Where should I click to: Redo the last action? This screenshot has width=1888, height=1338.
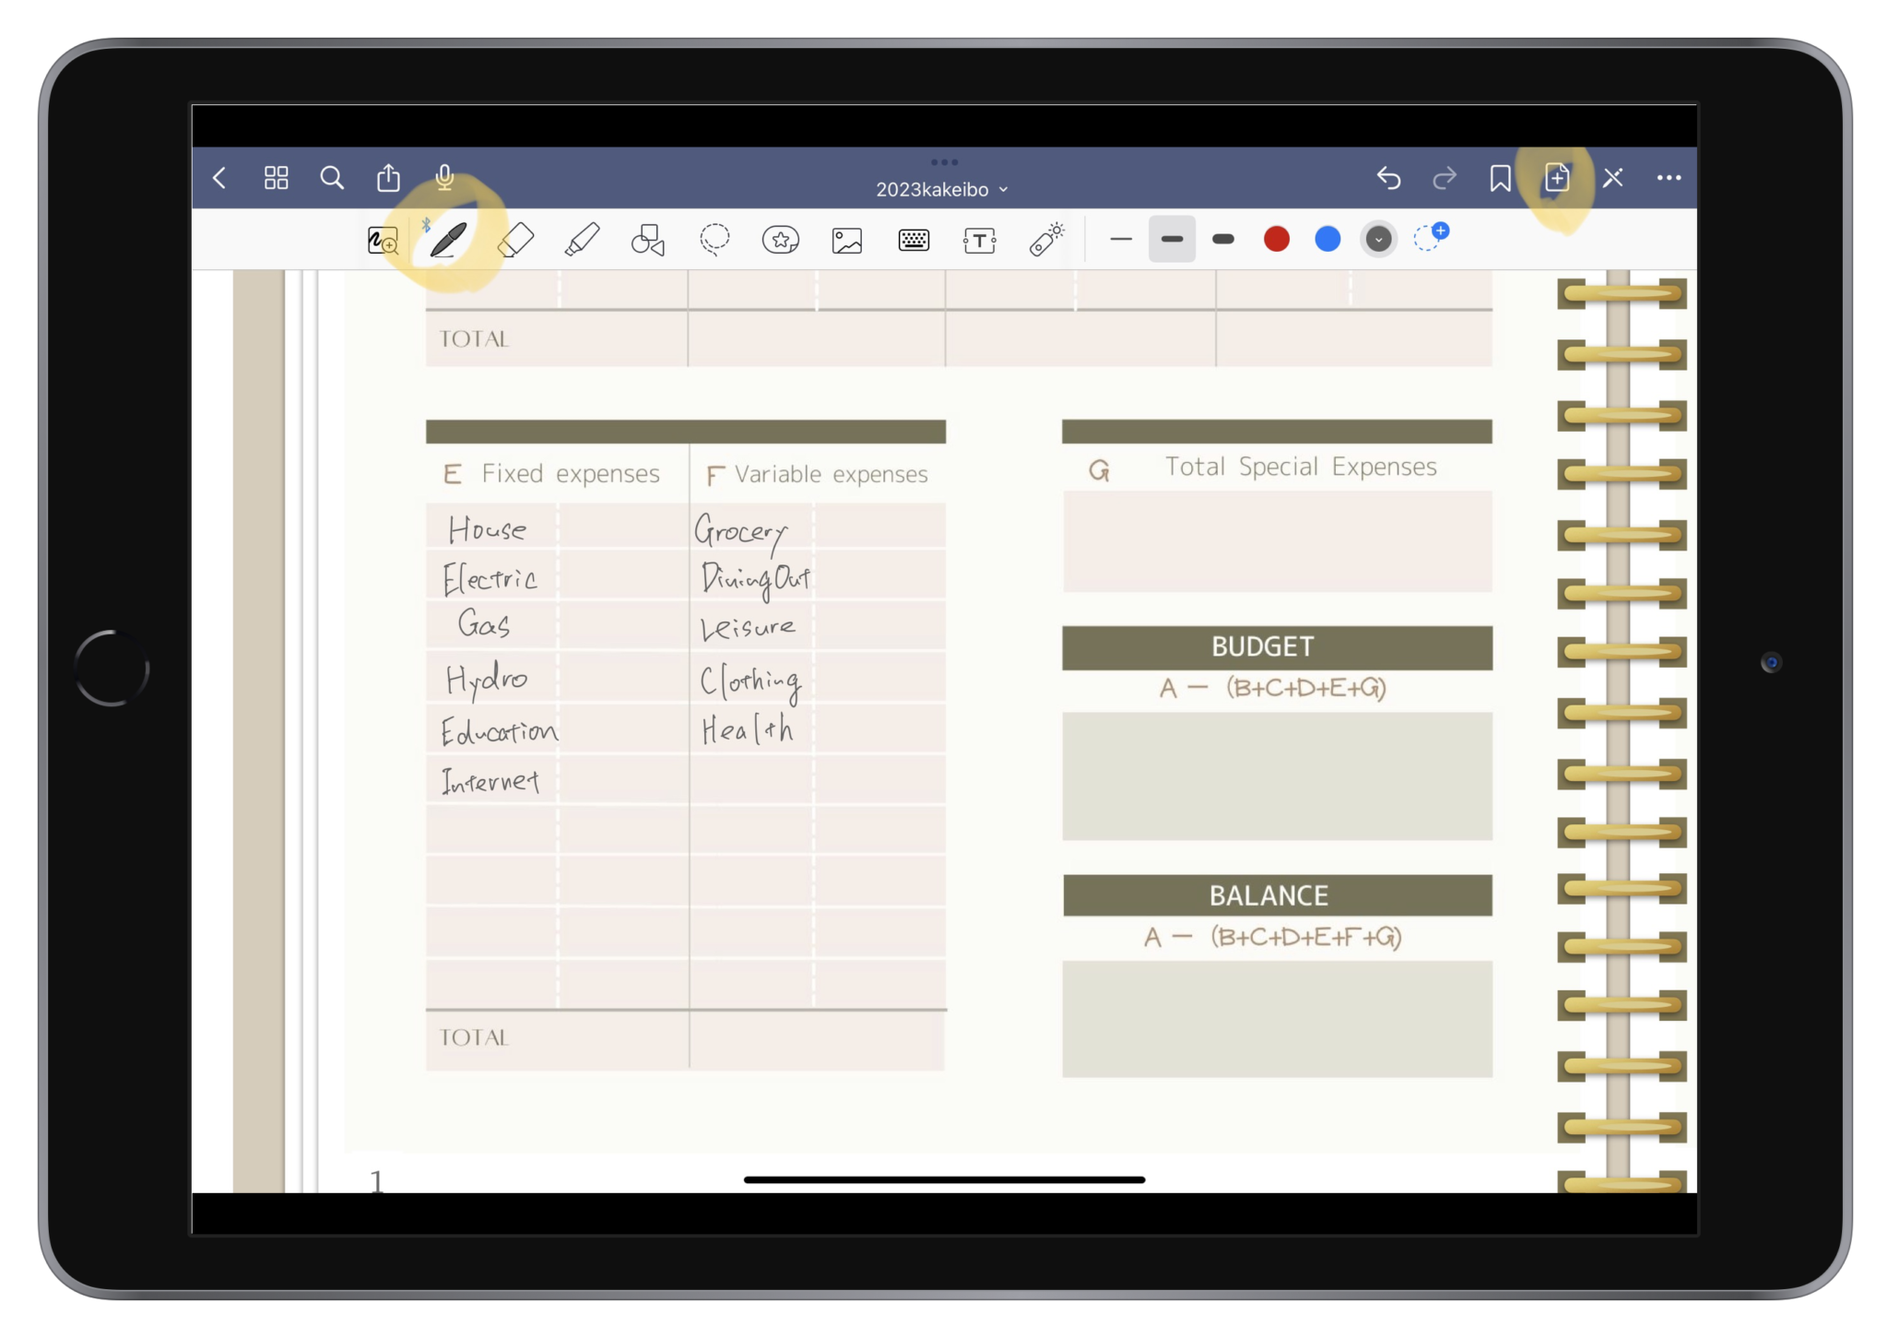1445,178
